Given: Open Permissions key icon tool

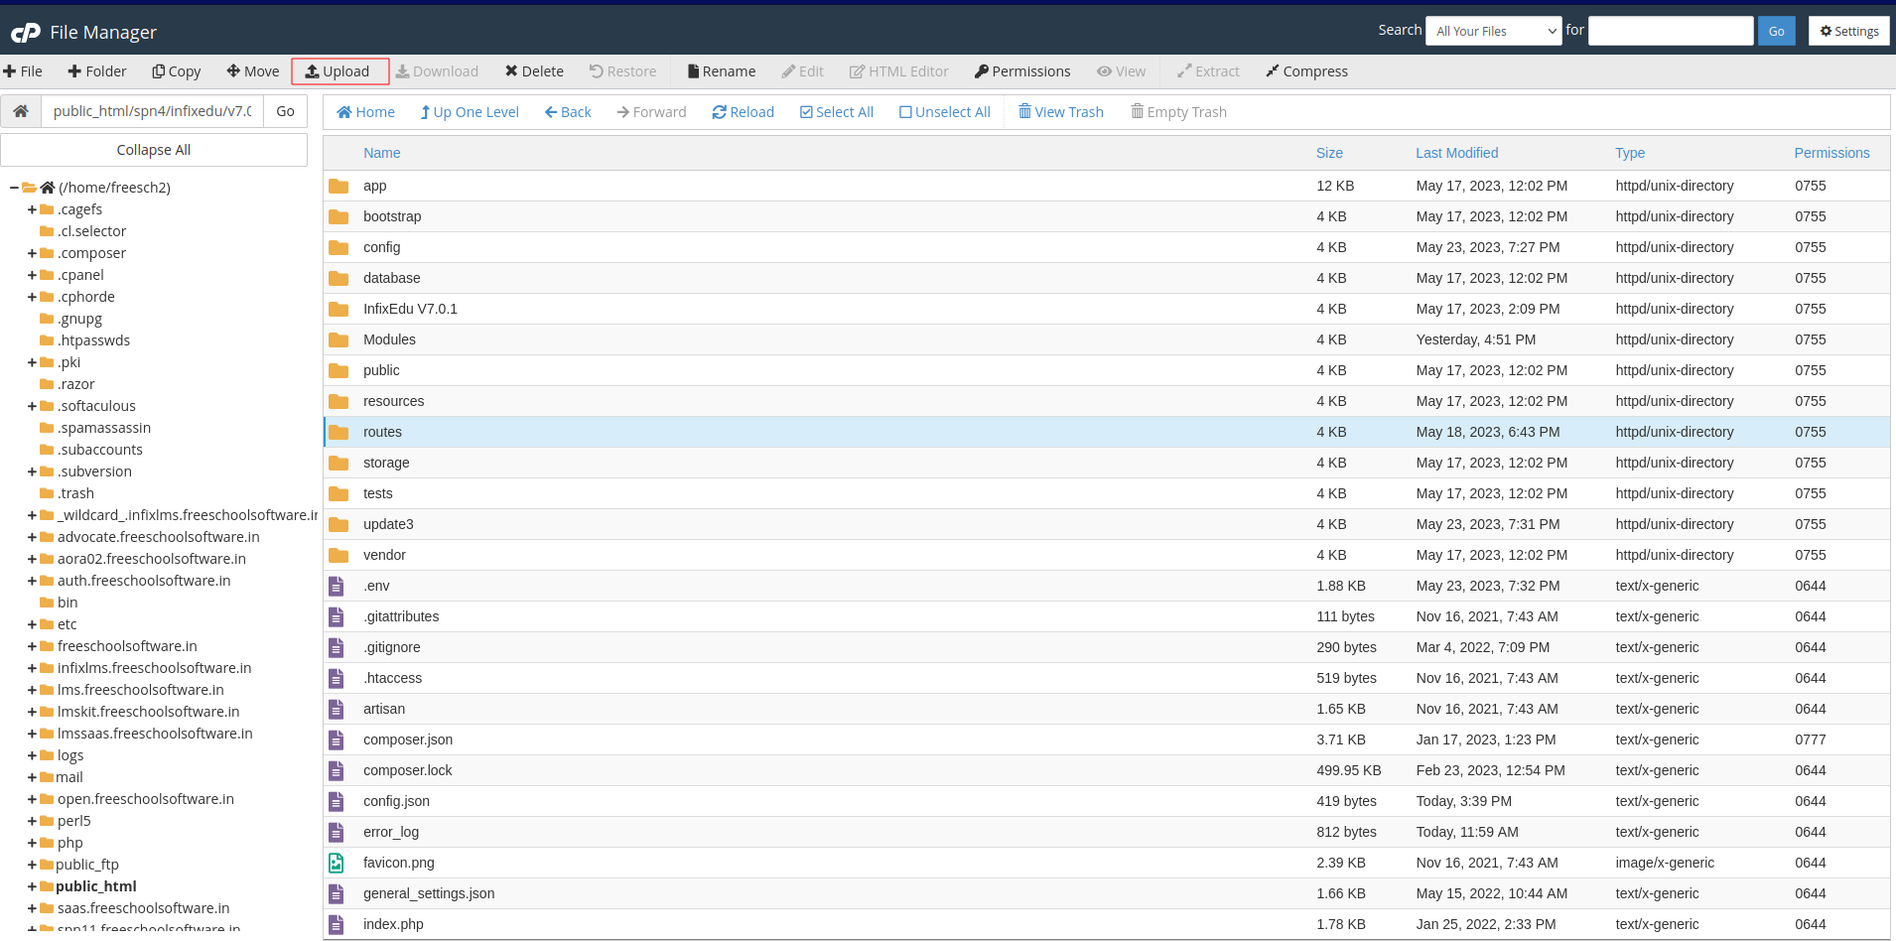Looking at the screenshot, I should pyautogui.click(x=1022, y=71).
